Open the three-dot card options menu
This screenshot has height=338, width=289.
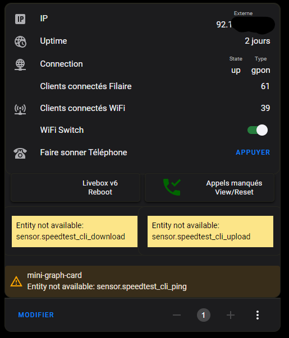[257, 315]
